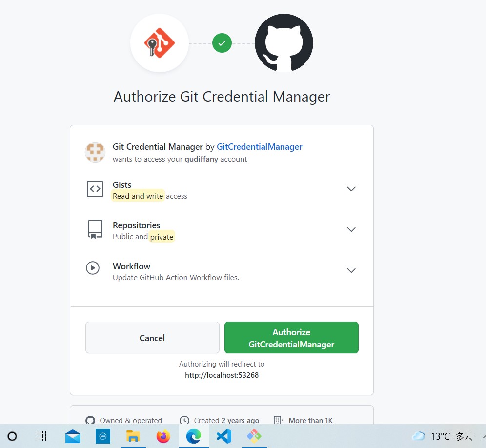Click the building icon beside More than 1K
486x448 pixels.
[279, 420]
